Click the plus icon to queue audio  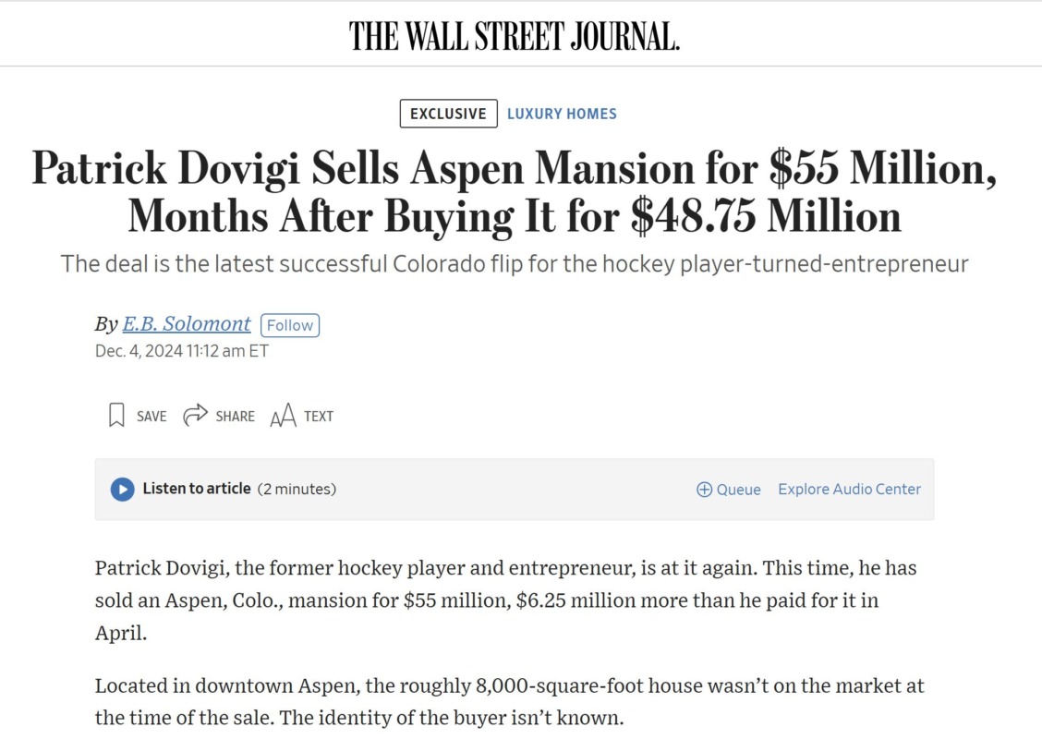point(704,490)
